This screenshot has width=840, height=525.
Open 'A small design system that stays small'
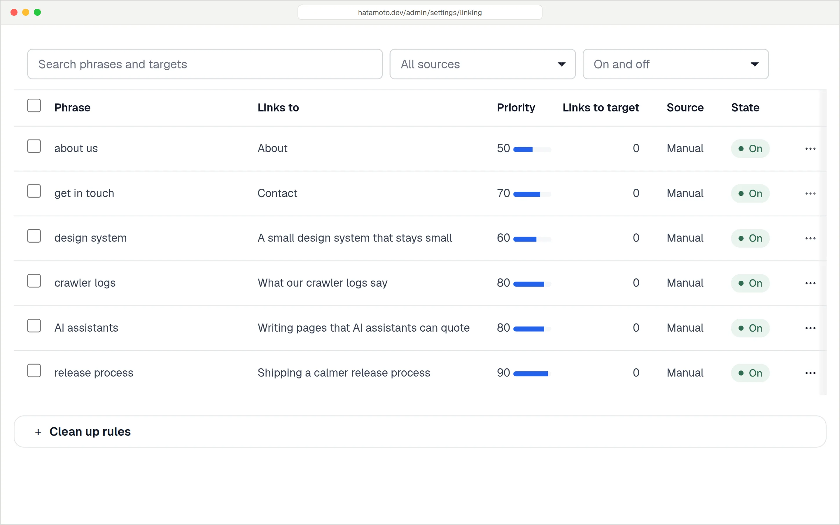click(354, 238)
